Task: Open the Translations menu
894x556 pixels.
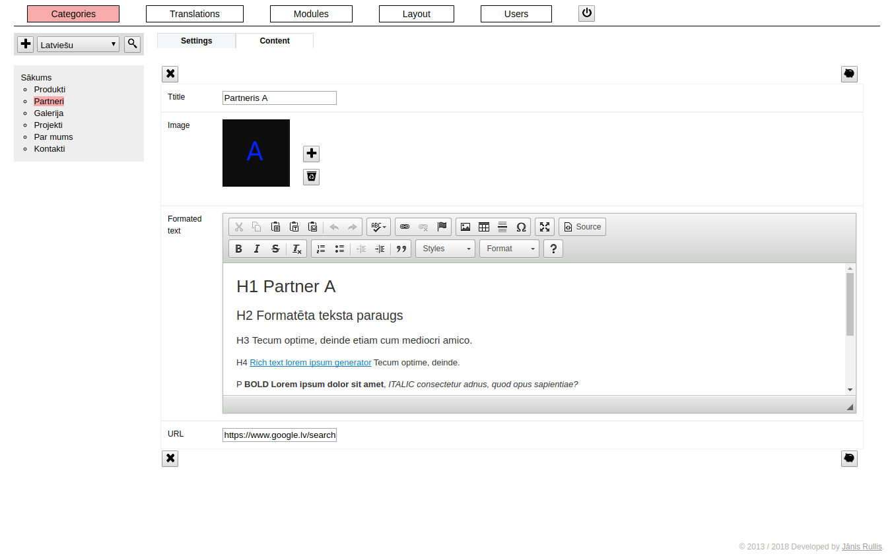Action: (195, 14)
